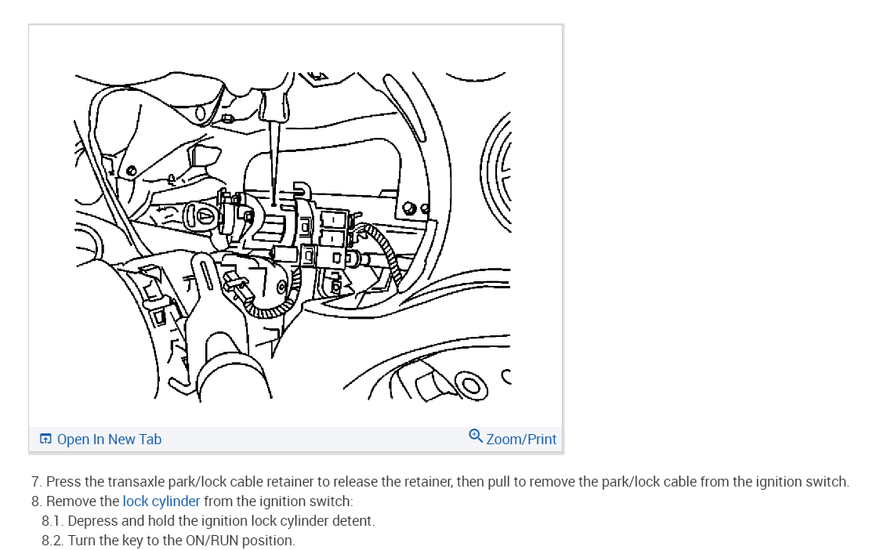
Task: Click the curved speaker outline in diagram
Action: (495, 171)
